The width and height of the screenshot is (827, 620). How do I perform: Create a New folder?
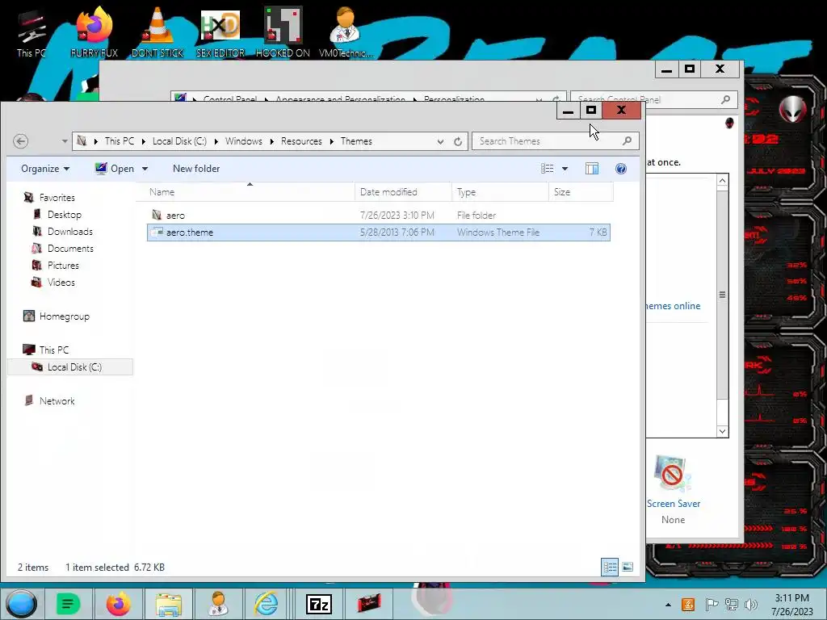(x=196, y=168)
